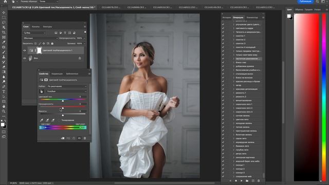The height and width of the screenshot is (185, 329).
Task: Click the clip-to-layer icon in Properties footer
Action: [63, 138]
